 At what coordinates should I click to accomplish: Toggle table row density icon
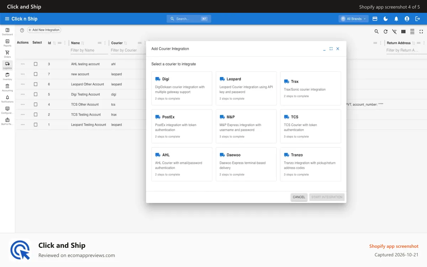[412, 32]
